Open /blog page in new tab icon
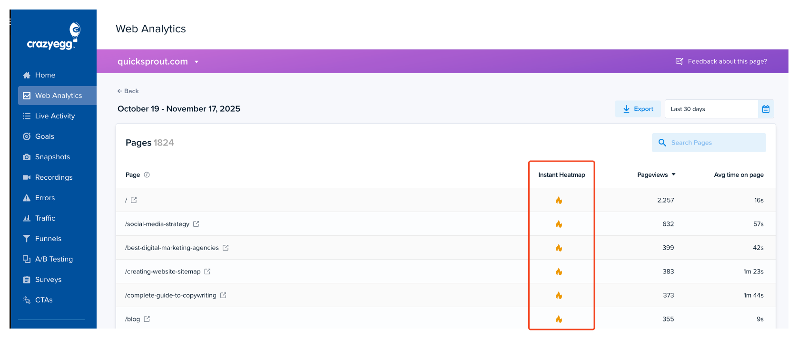This screenshot has width=798, height=339. [x=147, y=319]
